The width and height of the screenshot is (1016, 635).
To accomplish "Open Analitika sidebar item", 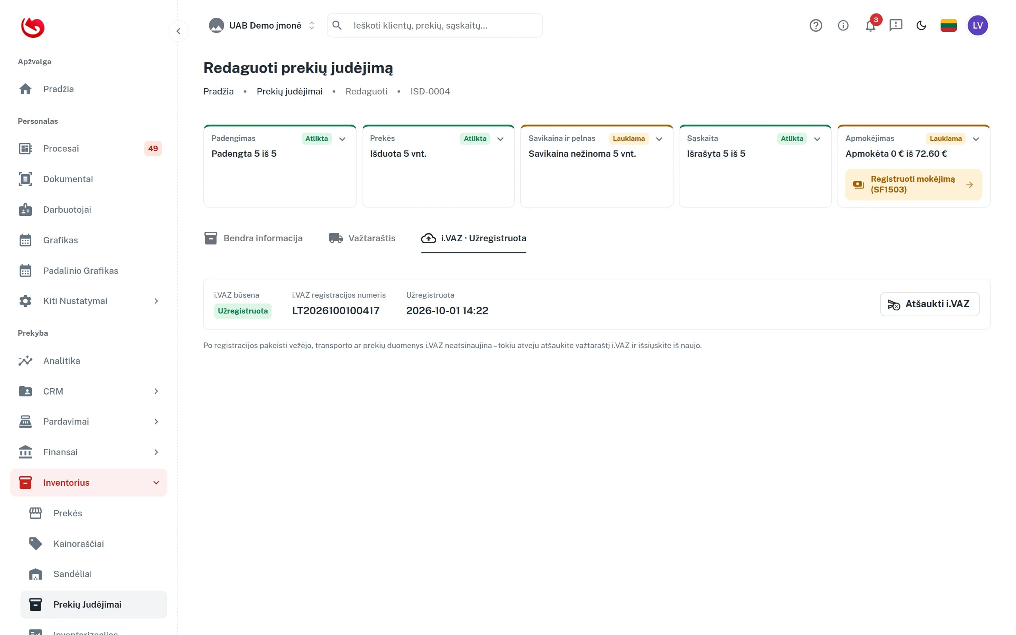I will click(x=89, y=361).
